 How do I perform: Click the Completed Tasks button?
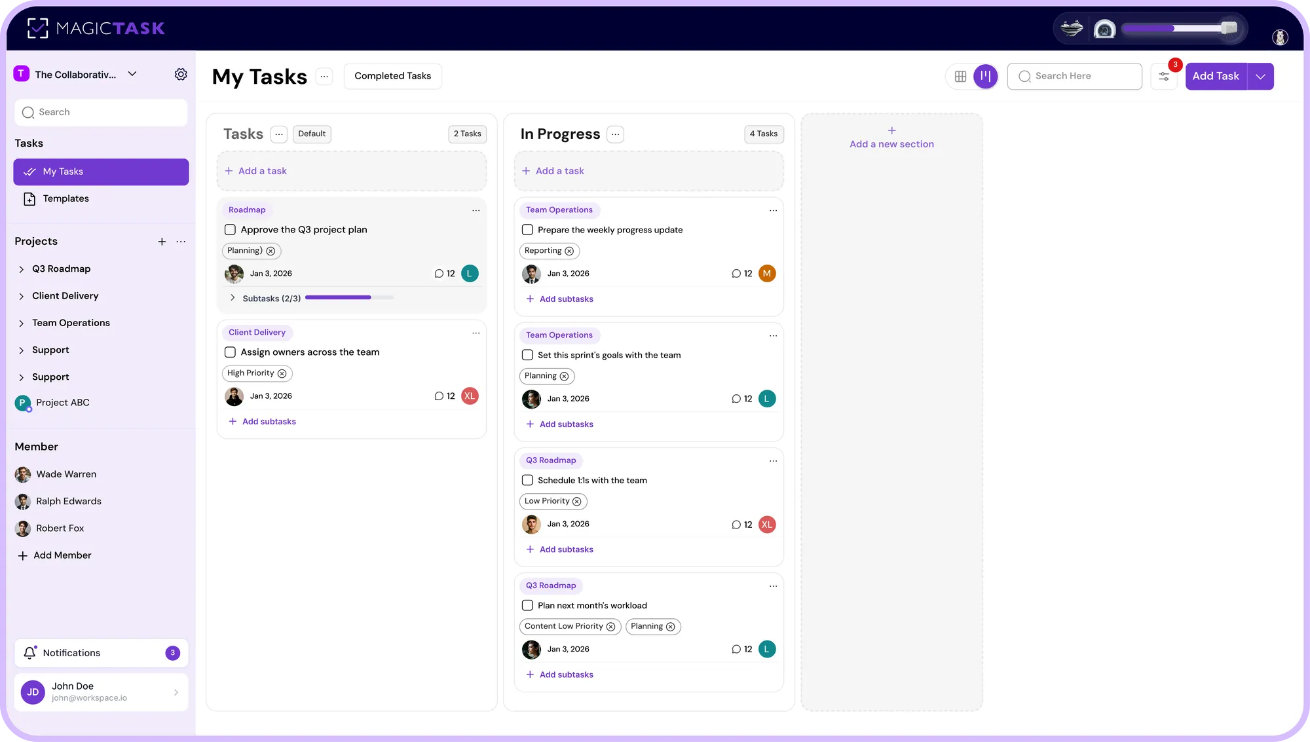392,76
